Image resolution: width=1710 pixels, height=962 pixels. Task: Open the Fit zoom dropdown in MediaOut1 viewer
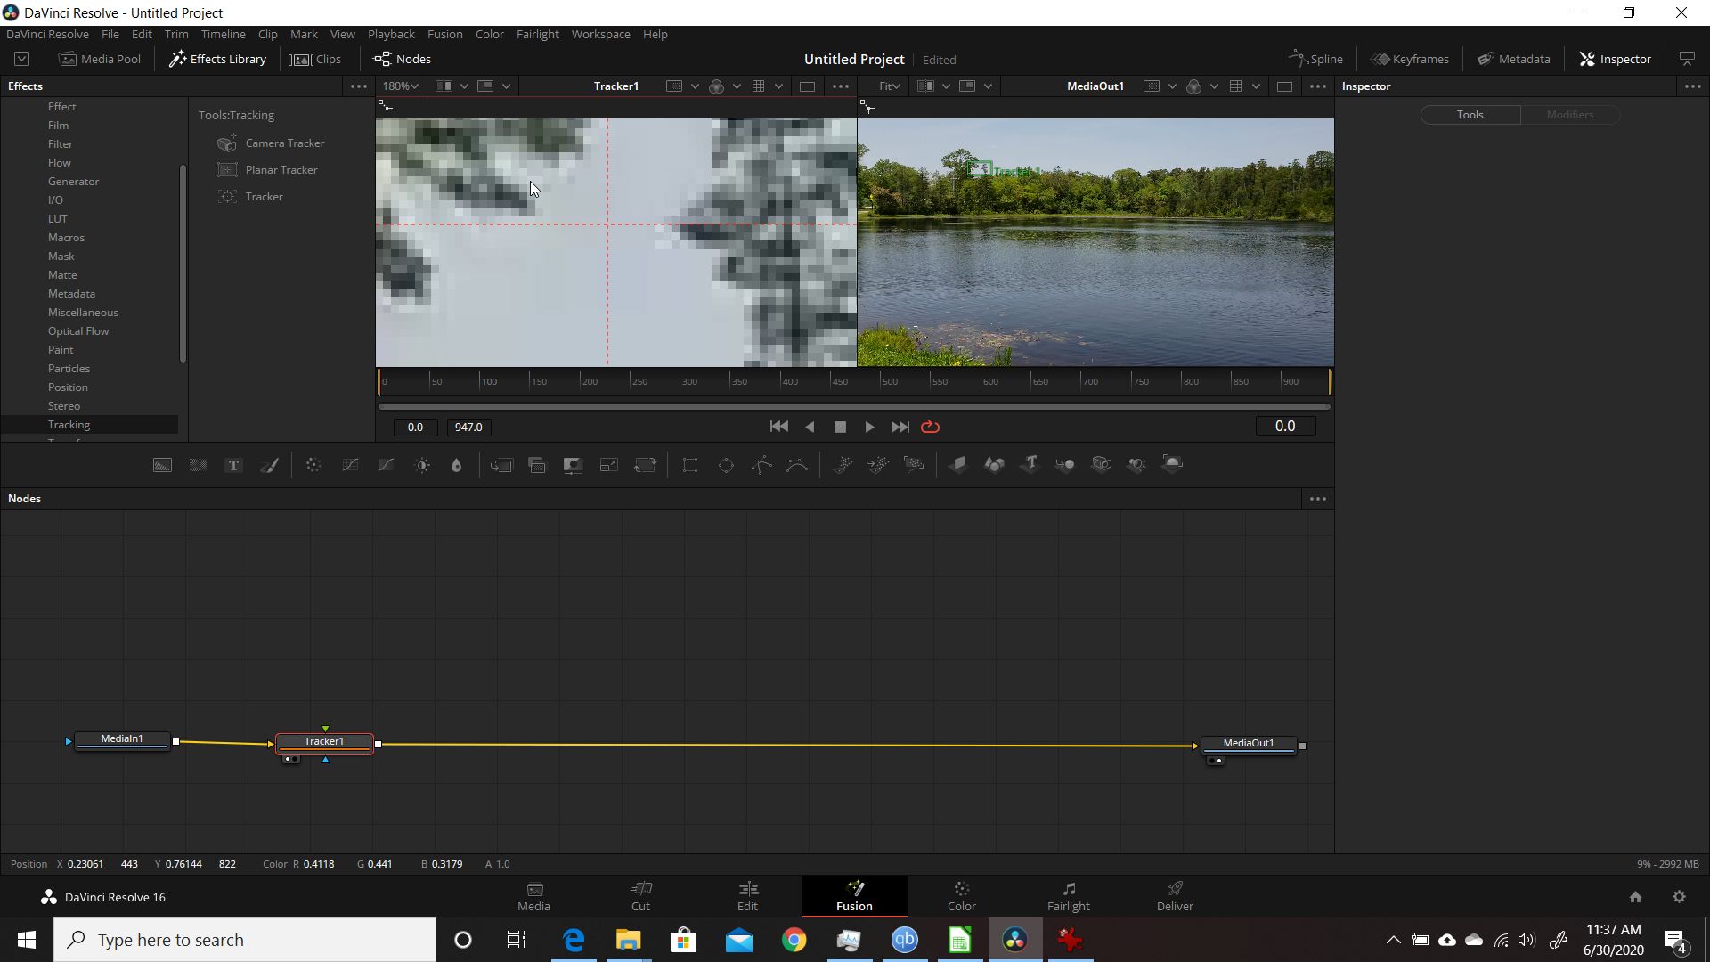tap(890, 86)
